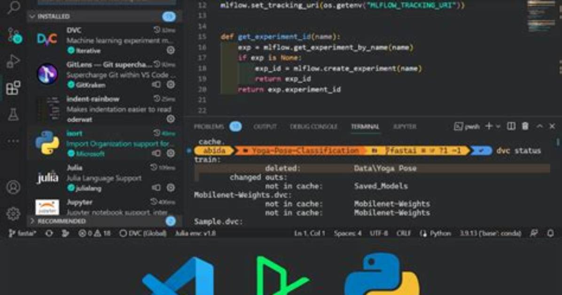
Task: Click the synchronize changes status icon
Action: [x=49, y=233]
